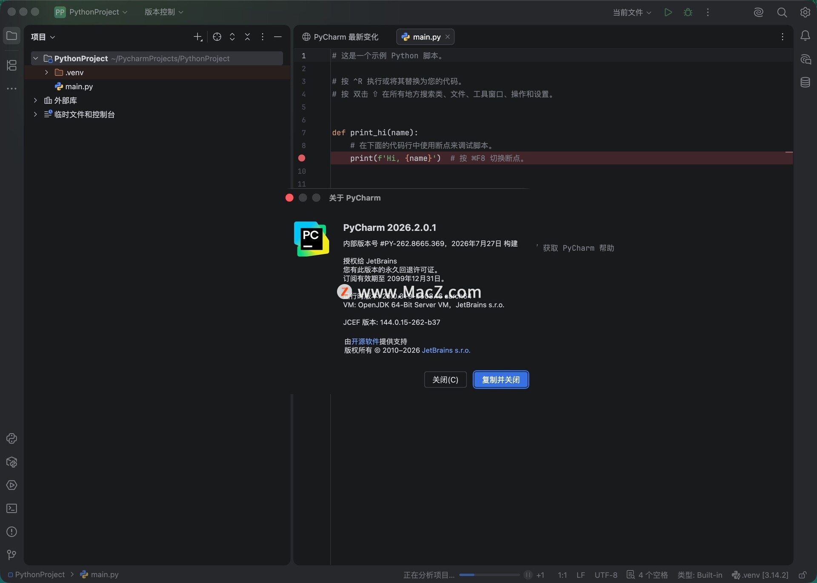Open the Structure tool window
The width and height of the screenshot is (817, 583).
11,65
